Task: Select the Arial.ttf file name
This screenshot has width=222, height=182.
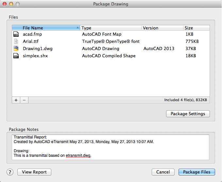Action: (31, 42)
